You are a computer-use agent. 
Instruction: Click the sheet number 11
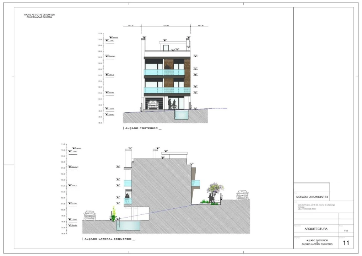pyautogui.click(x=346, y=243)
